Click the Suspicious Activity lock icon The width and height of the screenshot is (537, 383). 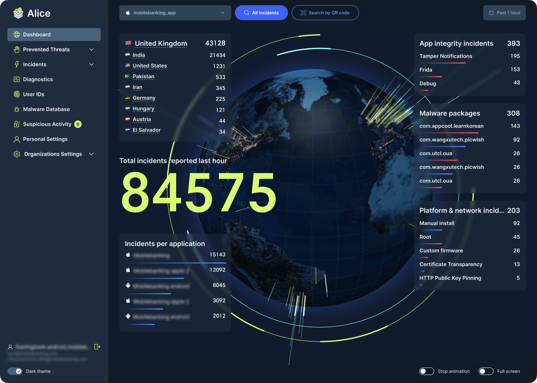17,124
